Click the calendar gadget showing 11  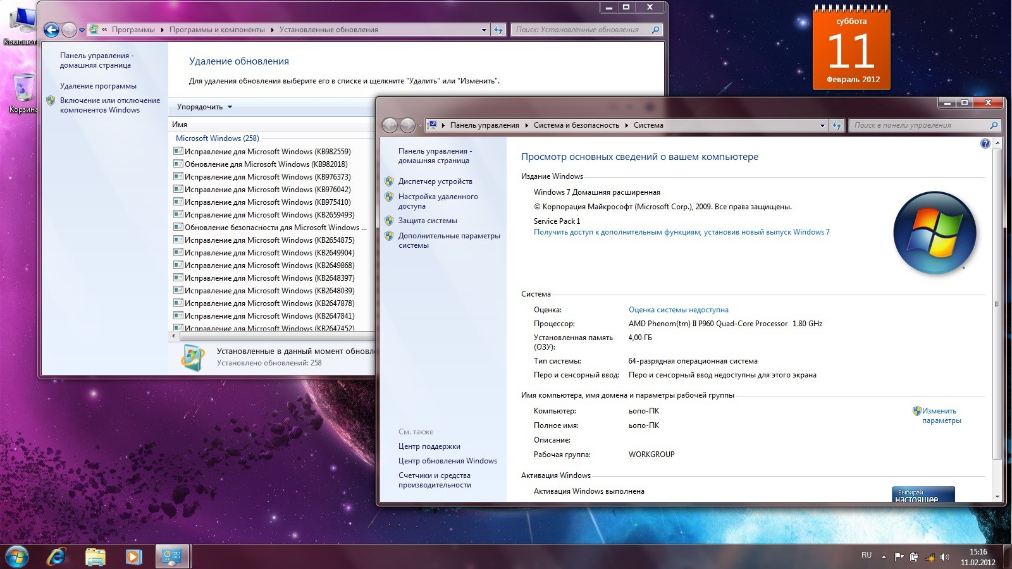click(x=852, y=47)
